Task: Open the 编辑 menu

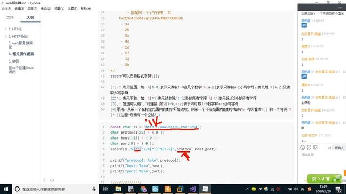Action: pyautogui.click(x=19, y=9)
